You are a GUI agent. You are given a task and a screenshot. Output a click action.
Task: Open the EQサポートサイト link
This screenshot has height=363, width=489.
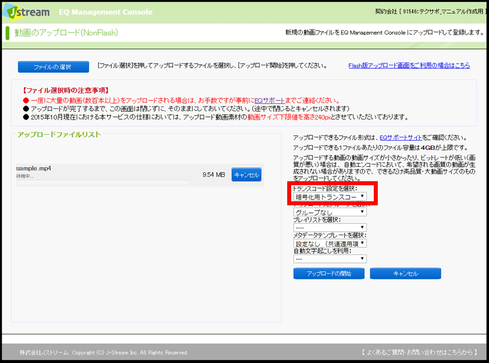[x=401, y=138]
